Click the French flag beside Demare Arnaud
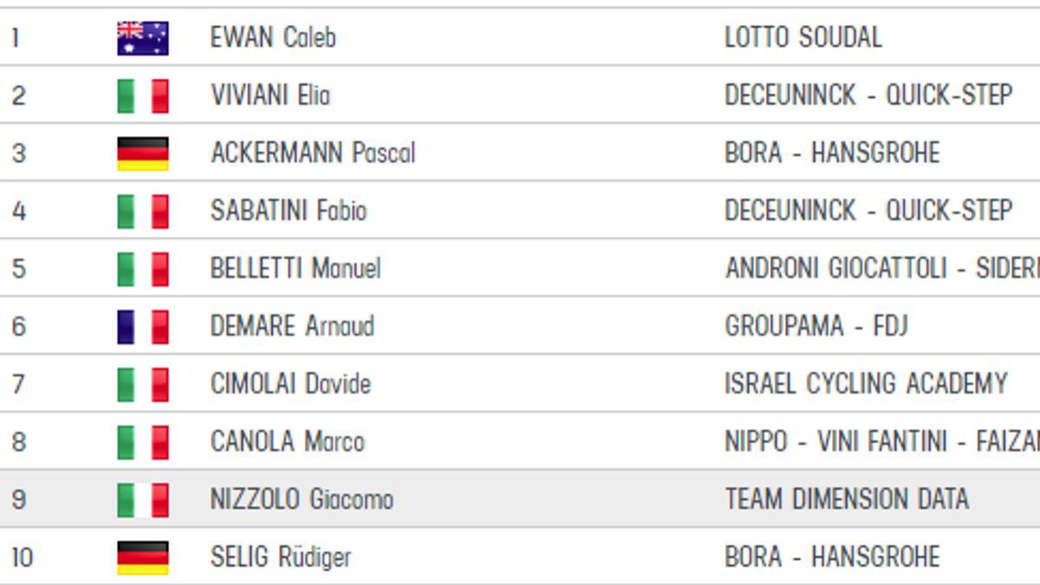This screenshot has height=585, width=1040. click(143, 327)
